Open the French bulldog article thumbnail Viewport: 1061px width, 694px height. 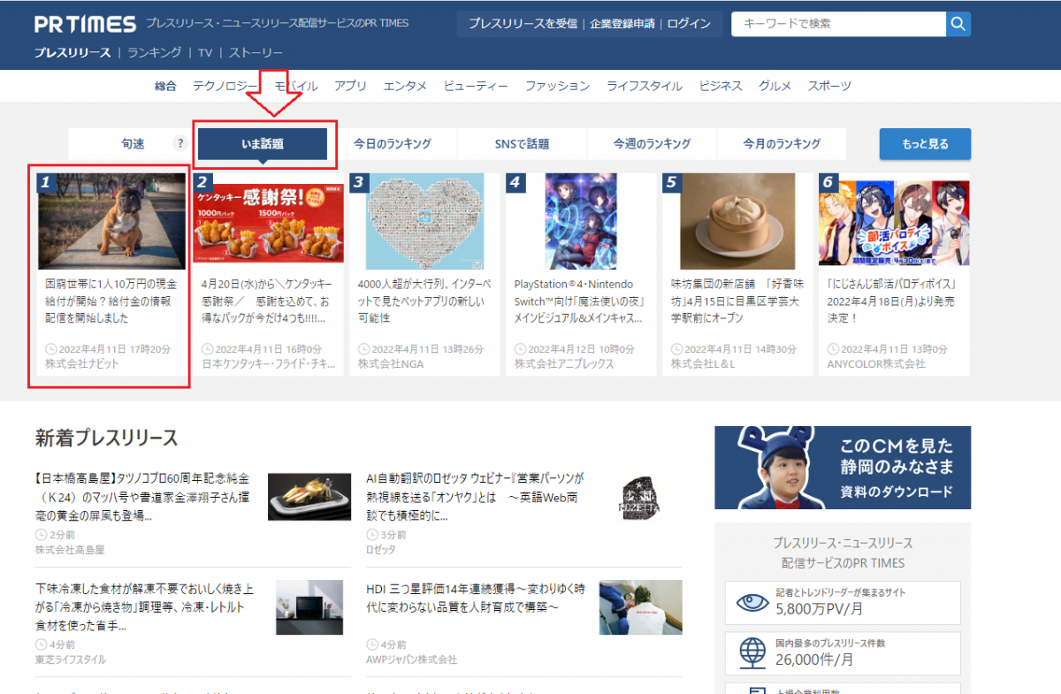(111, 221)
